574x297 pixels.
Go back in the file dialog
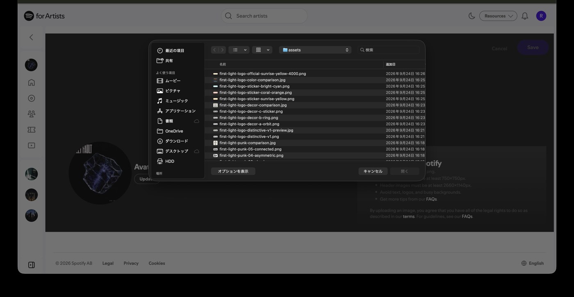click(x=214, y=50)
